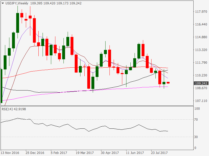Click the 114.880 price axis label
The height and width of the screenshot is (156, 209).
(201, 37)
